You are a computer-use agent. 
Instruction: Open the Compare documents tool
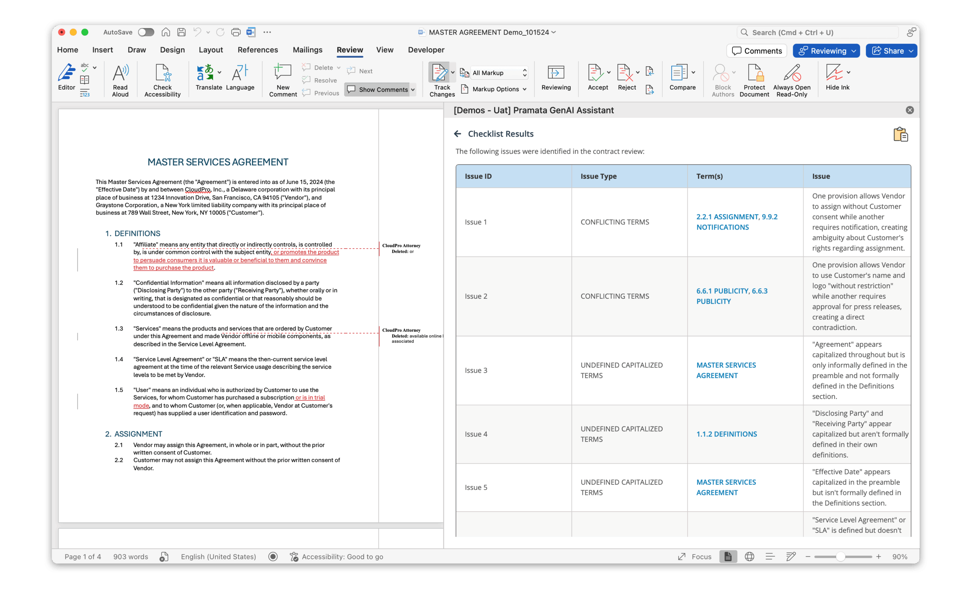click(682, 77)
